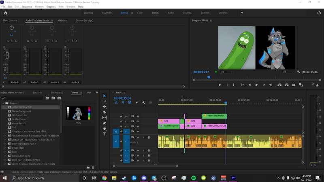The image size is (324, 182).
Task: Toggle V3 track output eye
Action: (x=138, y=121)
